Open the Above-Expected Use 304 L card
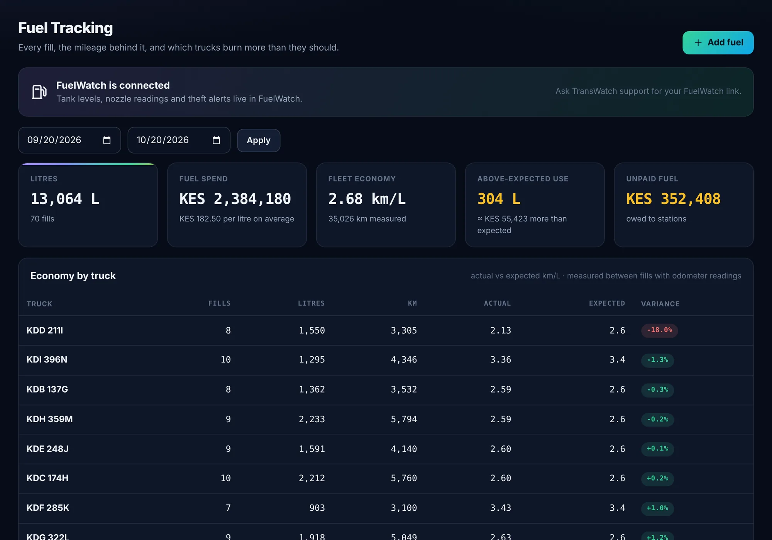 click(535, 205)
